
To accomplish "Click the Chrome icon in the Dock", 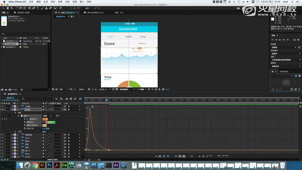I will tap(35, 165).
